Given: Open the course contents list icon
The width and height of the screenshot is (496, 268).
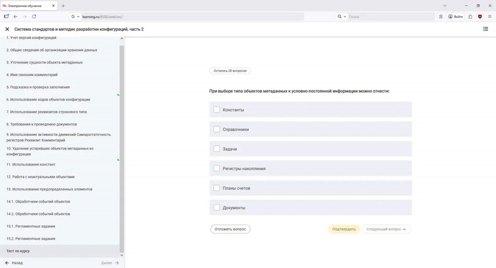Looking at the screenshot, I should [x=485, y=29].
